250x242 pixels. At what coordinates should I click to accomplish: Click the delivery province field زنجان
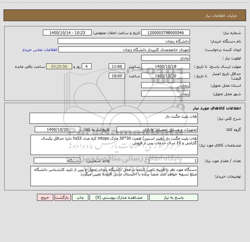pos(166,85)
